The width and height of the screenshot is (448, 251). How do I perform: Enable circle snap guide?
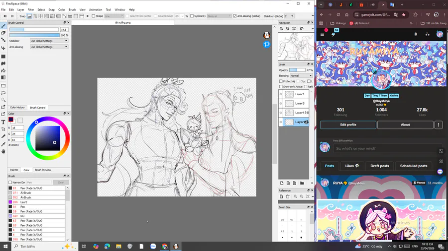58,16
